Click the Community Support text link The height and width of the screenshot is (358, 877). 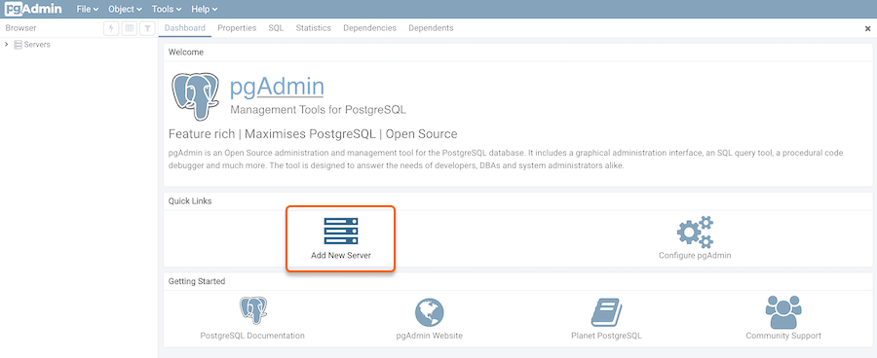click(783, 336)
